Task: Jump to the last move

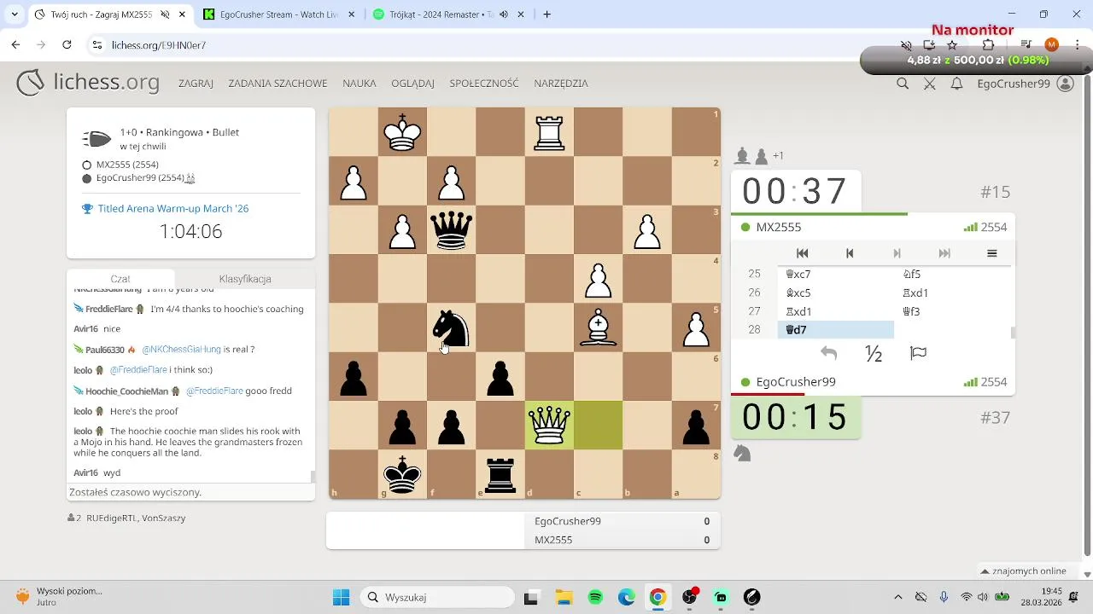Action: point(944,253)
